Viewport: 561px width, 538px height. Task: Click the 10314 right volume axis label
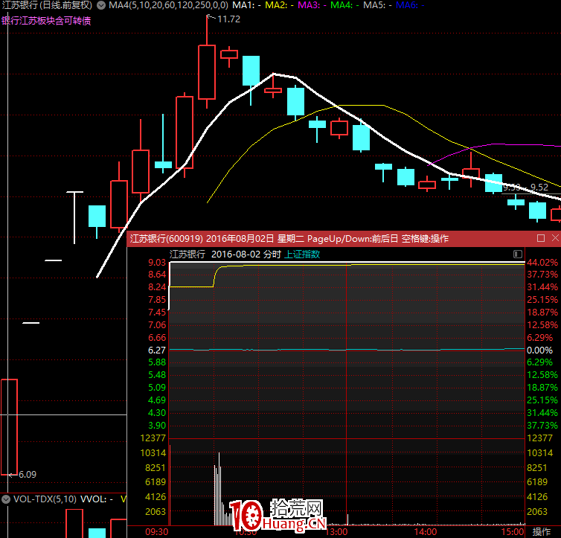[540, 453]
